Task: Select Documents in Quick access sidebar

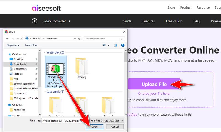Action: coord(20,69)
